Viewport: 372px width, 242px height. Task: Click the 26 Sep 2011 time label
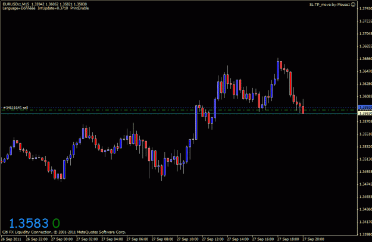coord(11,239)
